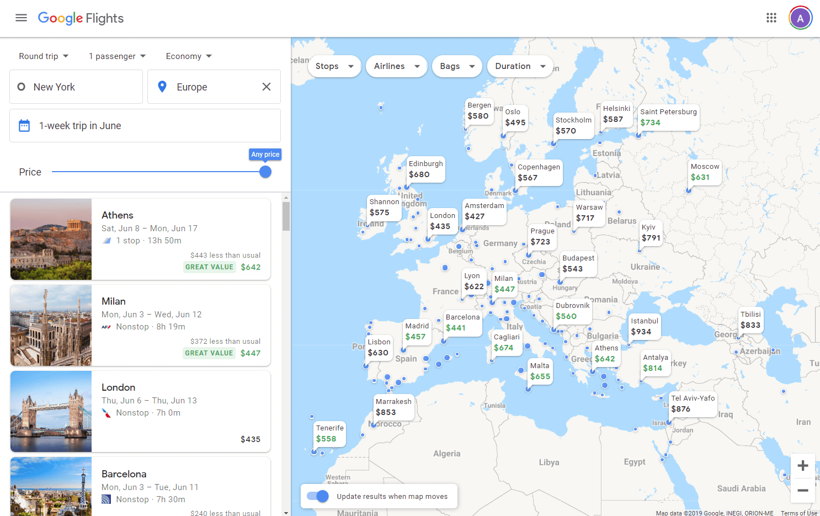
Task: Click the blue location pin beside Europe
Action: (161, 86)
